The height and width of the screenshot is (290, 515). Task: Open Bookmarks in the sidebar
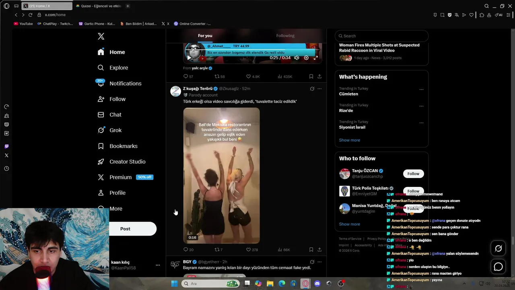point(117,146)
